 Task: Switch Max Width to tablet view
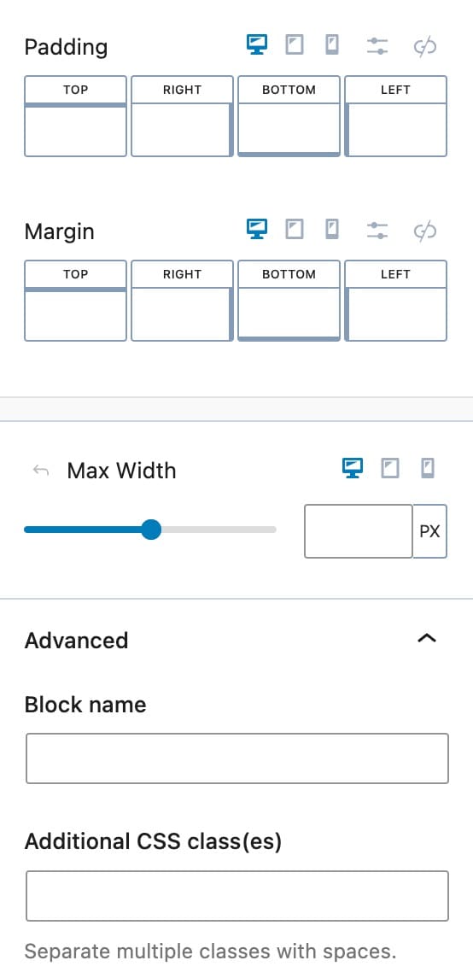(390, 469)
